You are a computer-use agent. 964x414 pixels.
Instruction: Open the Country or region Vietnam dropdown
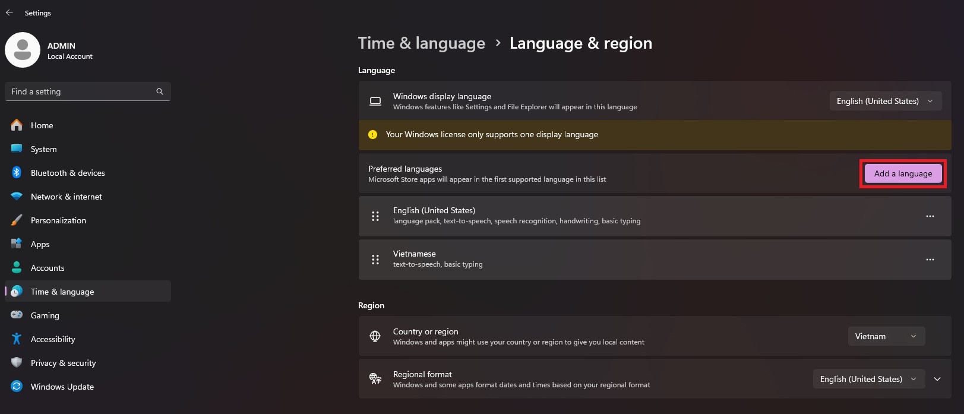tap(887, 336)
